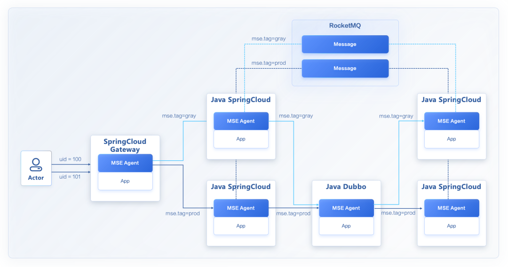Screen dimensions: 508x267
Task: Click MSE Agent in lower-right Java SpringCloud box
Action: pyautogui.click(x=452, y=208)
